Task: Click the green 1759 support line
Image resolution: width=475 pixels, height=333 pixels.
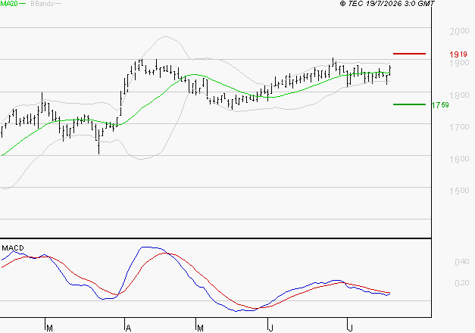Action: pos(409,104)
